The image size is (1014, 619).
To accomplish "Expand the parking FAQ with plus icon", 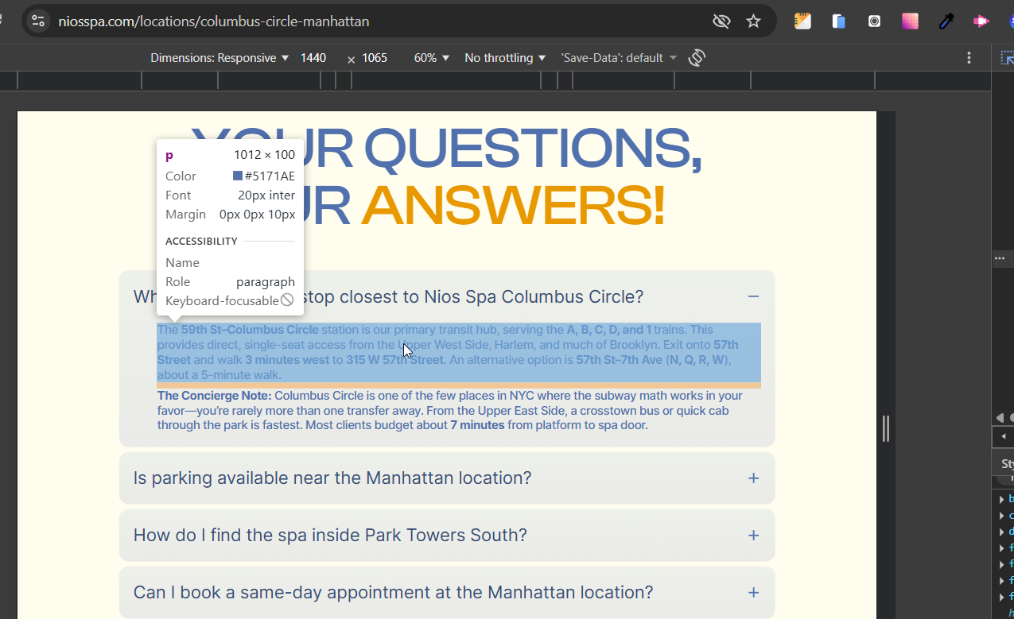I will [753, 478].
